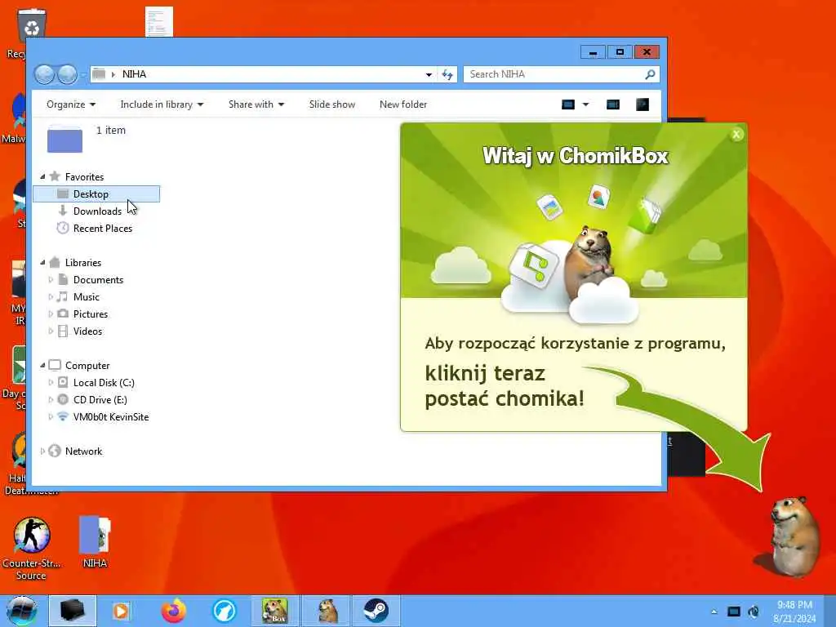Open Counter-Strike Source desktop shortcut
This screenshot has width=836, height=627.
[x=32, y=548]
